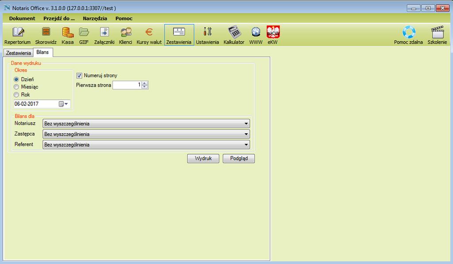Open Załączniki attachments
453x264 pixels.
[104, 35]
